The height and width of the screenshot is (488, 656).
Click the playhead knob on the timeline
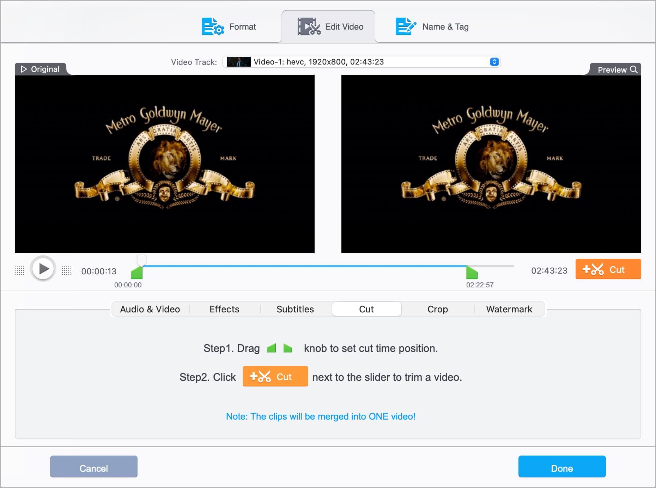(x=141, y=260)
